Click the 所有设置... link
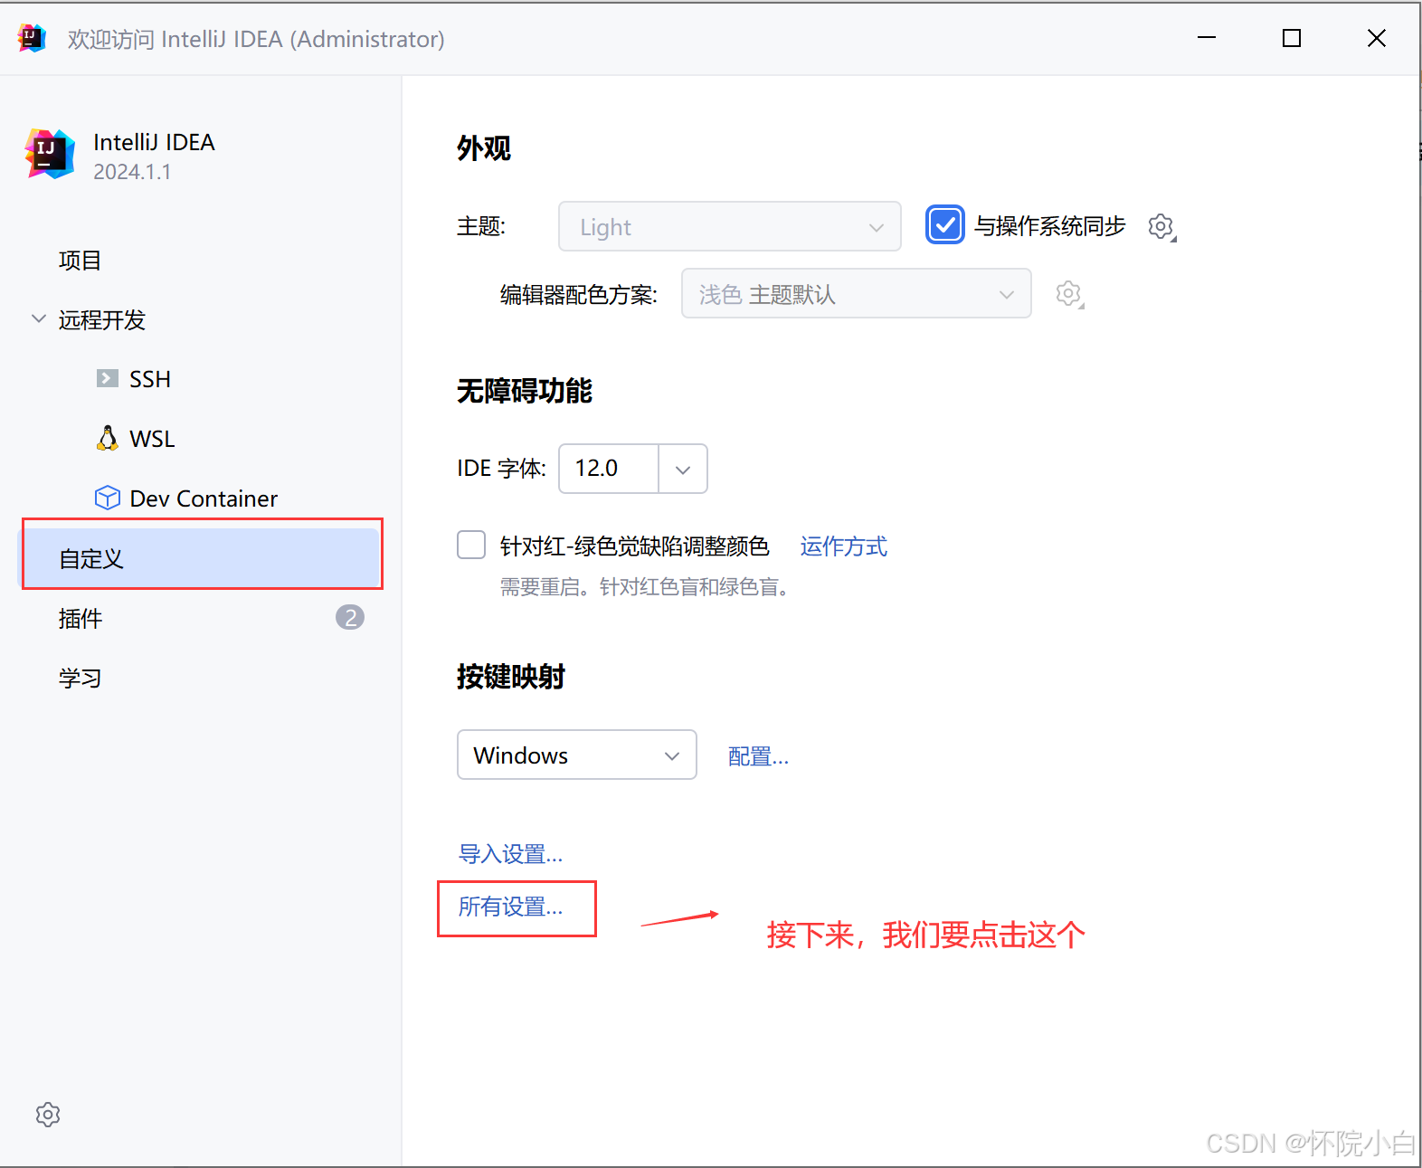The height and width of the screenshot is (1168, 1422). (x=511, y=907)
